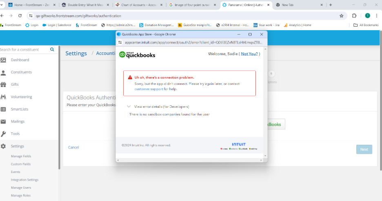382x201 pixels.
Task: Click the Tools wrench icon
Action: [x=3, y=134]
